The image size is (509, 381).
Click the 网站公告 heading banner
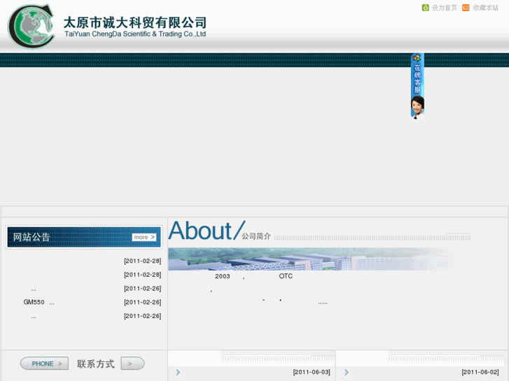pos(84,238)
